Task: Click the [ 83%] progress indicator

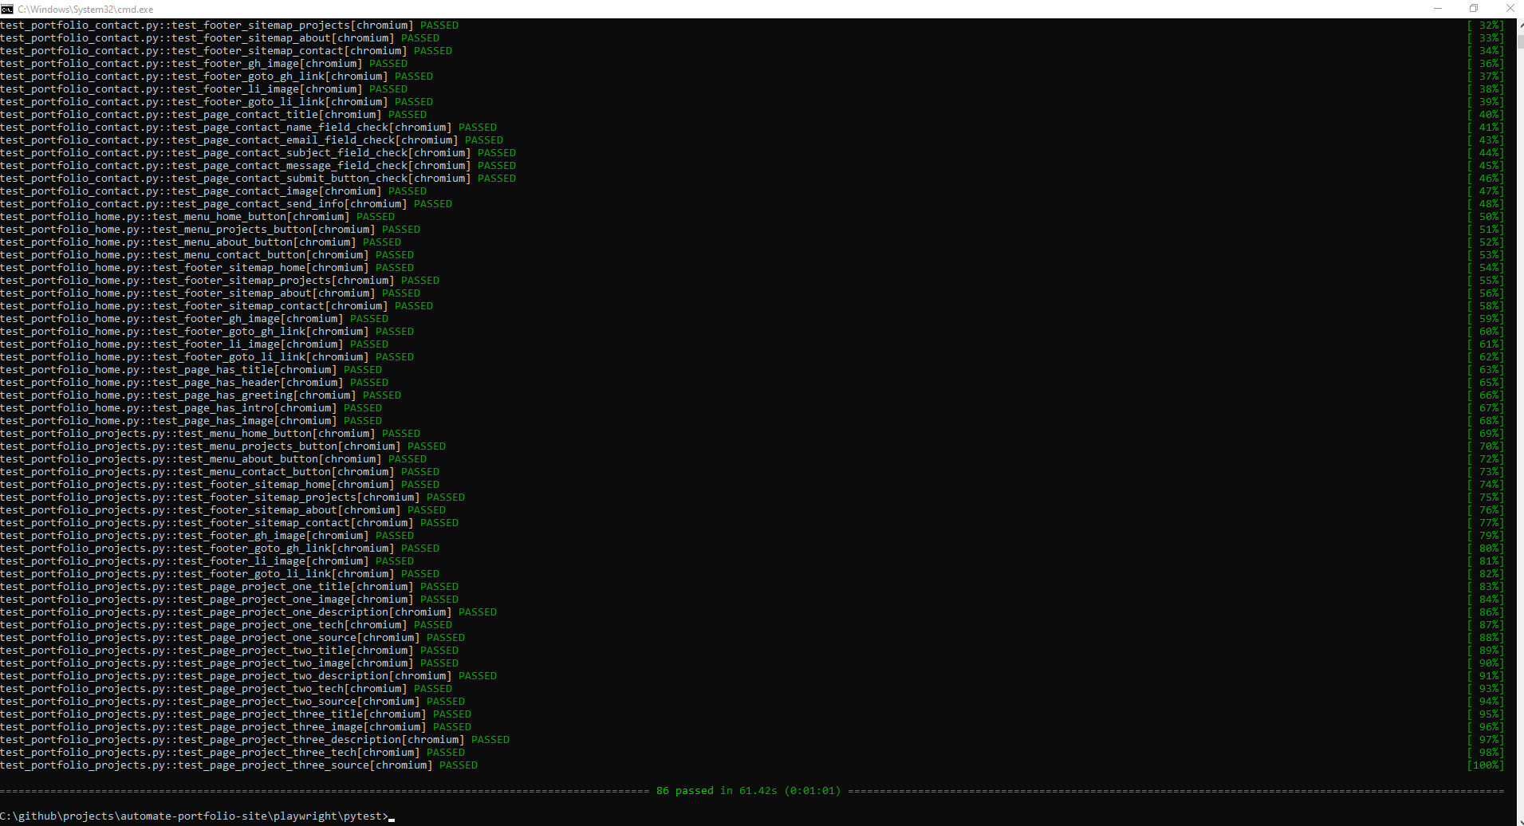Action: [1485, 587]
